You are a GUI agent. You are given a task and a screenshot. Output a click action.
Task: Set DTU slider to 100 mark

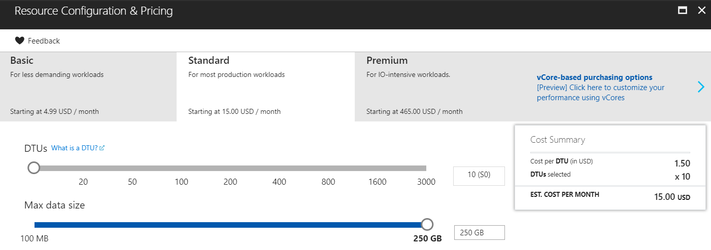tap(182, 169)
